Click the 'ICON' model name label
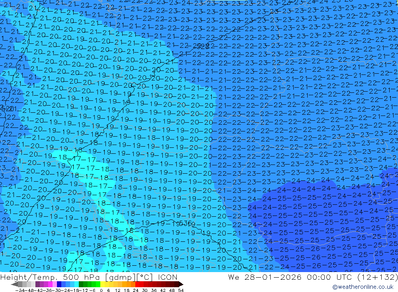 click(168, 277)
